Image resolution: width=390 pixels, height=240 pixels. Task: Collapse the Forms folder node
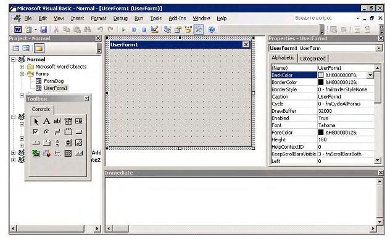point(22,74)
